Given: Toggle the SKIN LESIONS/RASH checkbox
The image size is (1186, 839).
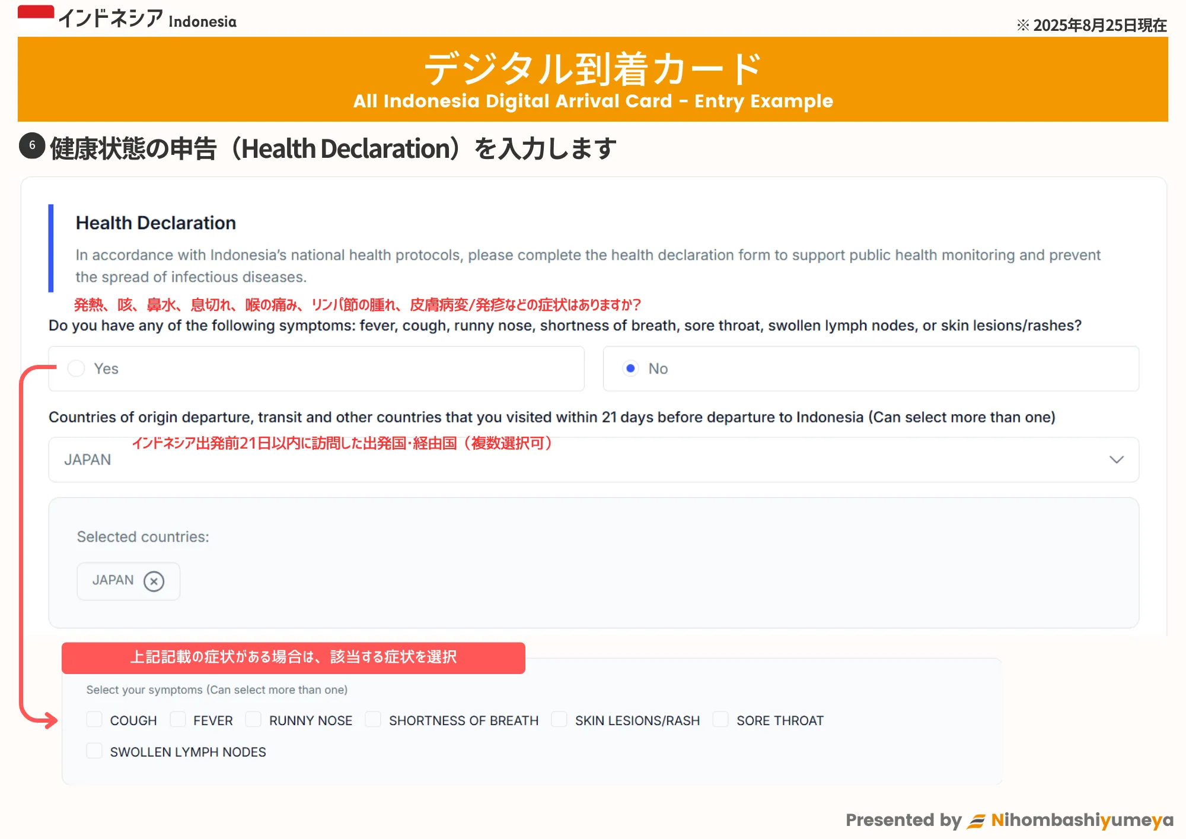Looking at the screenshot, I should (x=559, y=720).
